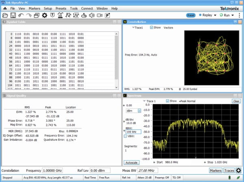This screenshot has height=182, width=244.
Task: Toggle the Show checkbox in Constellation panel
Action: [152, 28]
